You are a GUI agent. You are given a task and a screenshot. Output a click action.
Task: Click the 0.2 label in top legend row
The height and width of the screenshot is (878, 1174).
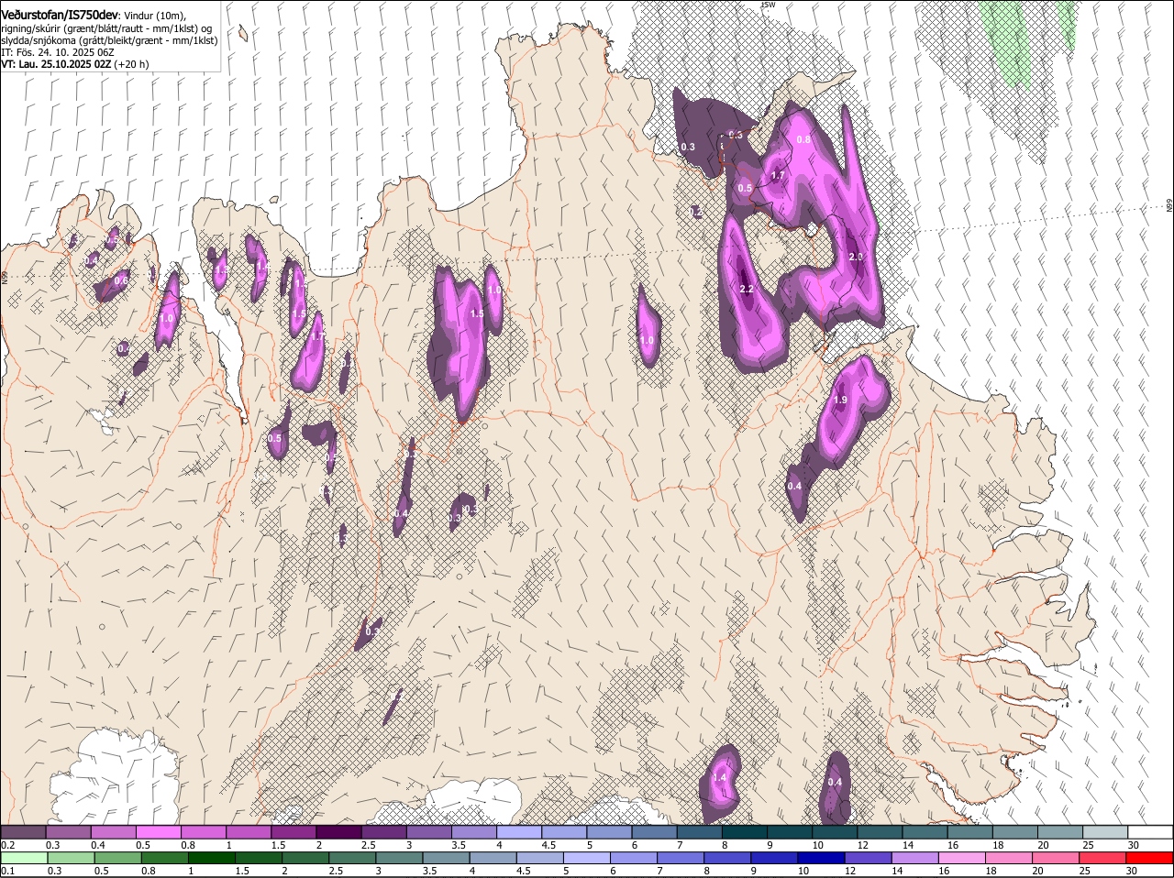click(7, 845)
